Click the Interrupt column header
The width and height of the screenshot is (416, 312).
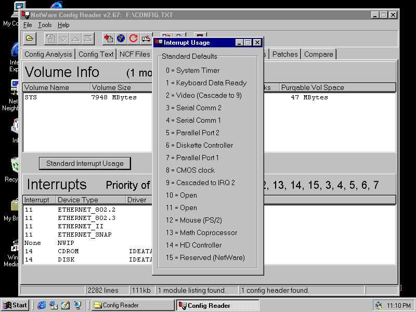tap(40, 200)
